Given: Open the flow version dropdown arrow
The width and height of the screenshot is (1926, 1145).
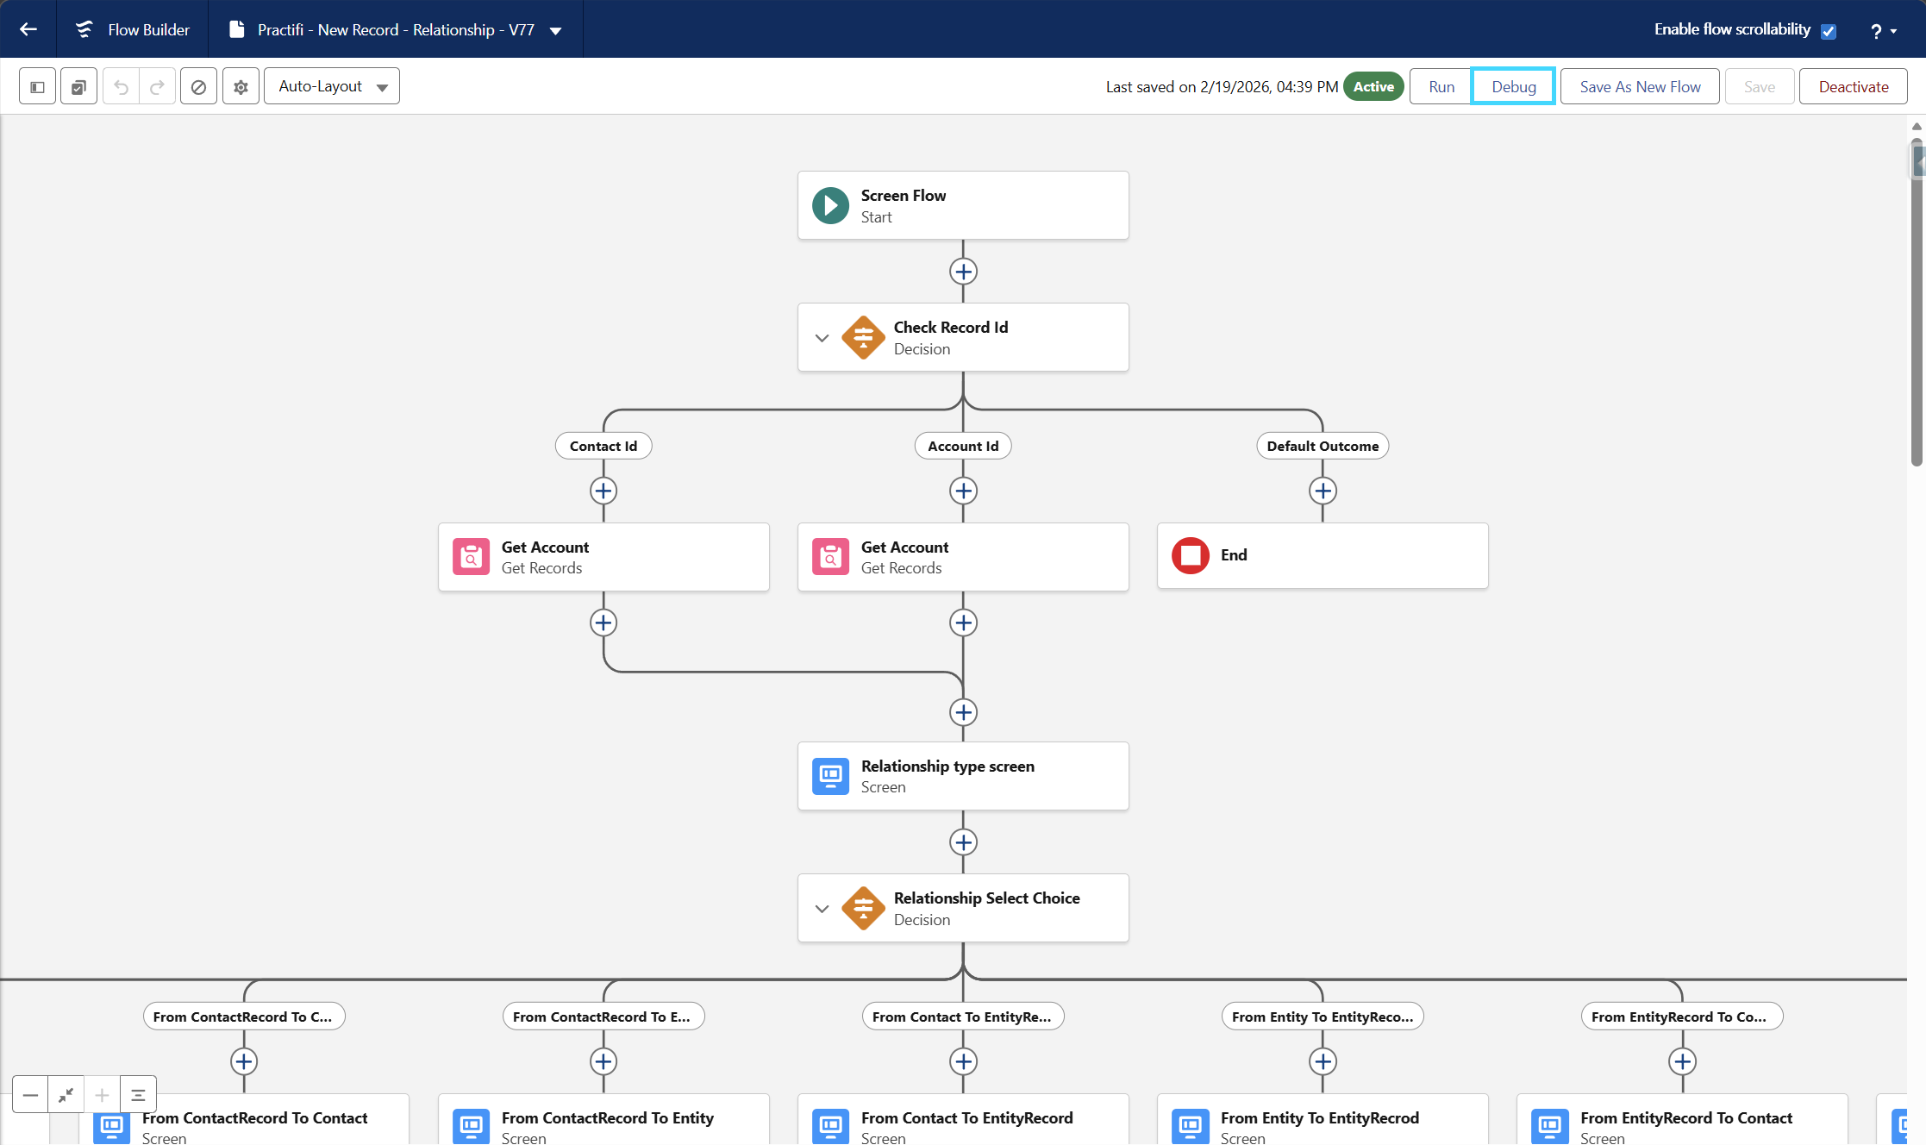Looking at the screenshot, I should pyautogui.click(x=556, y=31).
